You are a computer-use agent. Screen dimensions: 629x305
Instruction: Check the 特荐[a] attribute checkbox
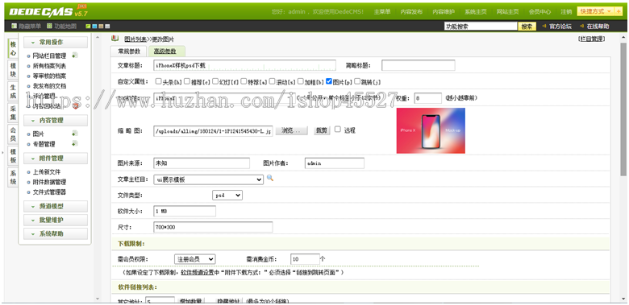tap(244, 80)
